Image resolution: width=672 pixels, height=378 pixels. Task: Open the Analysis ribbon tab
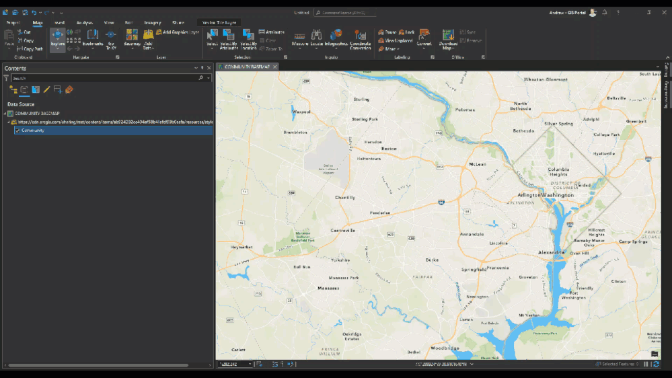point(85,23)
